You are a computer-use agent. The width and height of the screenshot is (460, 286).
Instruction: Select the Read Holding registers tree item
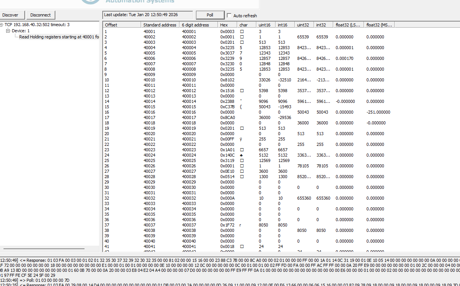59,36
